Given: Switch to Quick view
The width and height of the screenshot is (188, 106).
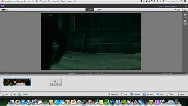Looking at the screenshot, I should (90, 10).
